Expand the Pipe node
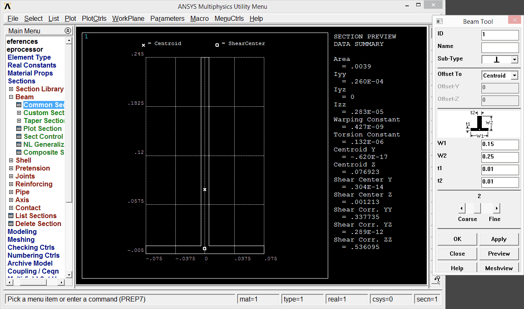Image resolution: width=524 pixels, height=309 pixels. tap(11, 192)
